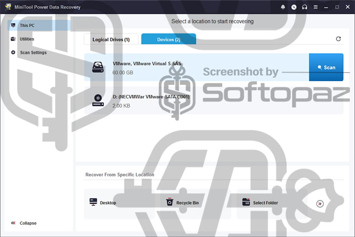Click the Utilities toolbox icon
355x237 pixels.
coord(13,39)
